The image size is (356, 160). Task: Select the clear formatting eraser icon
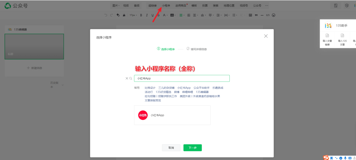point(118,15)
